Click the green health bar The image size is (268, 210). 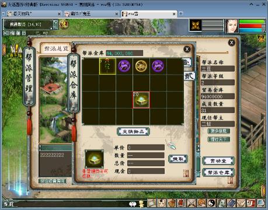pyautogui.click(x=252, y=22)
